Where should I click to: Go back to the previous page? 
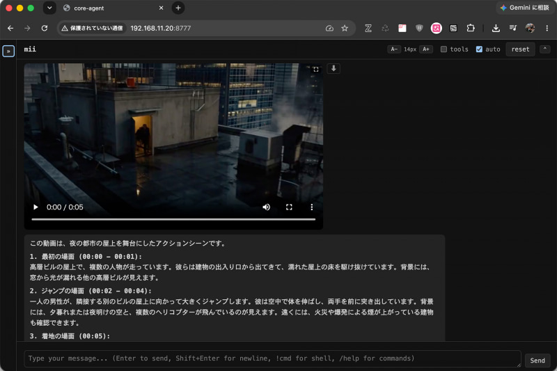coord(10,28)
